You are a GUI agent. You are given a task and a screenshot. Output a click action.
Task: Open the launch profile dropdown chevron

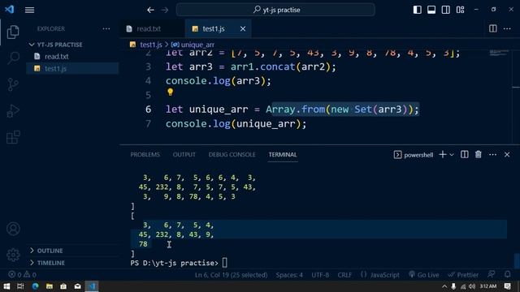452,155
